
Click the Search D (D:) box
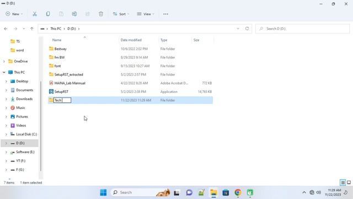pyautogui.click(x=302, y=29)
